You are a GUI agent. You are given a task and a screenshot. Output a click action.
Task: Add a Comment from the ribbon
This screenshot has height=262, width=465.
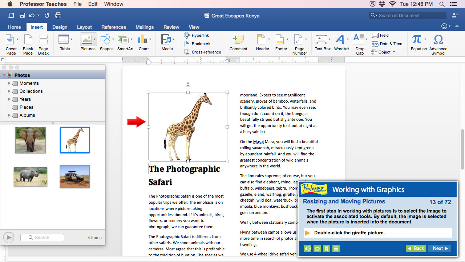238,40
